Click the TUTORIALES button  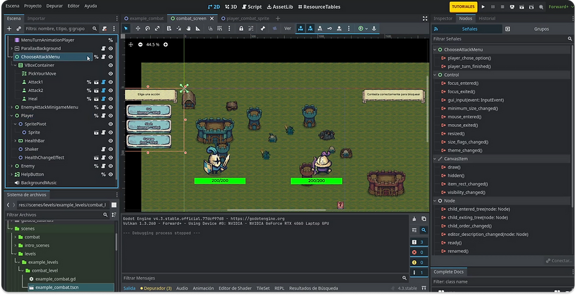pyautogui.click(x=463, y=7)
